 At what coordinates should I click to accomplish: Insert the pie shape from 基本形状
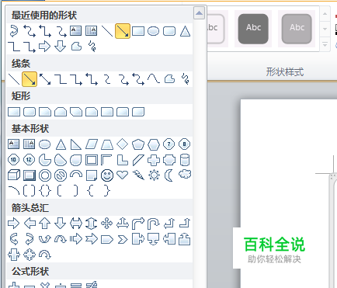pos(45,160)
